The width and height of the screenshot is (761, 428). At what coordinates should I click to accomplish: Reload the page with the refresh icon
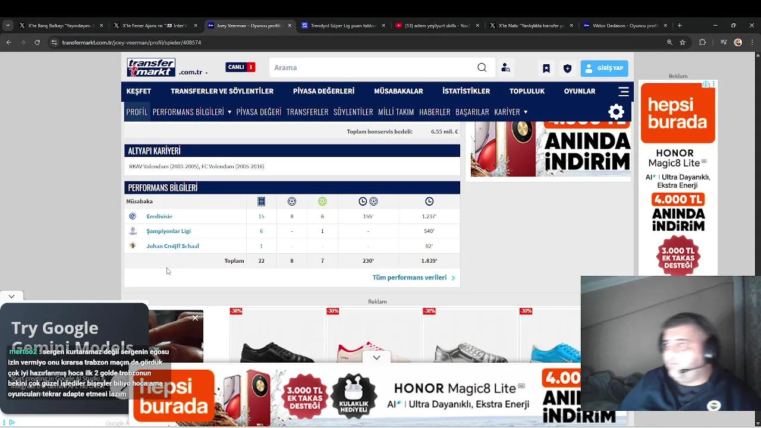(x=37, y=42)
